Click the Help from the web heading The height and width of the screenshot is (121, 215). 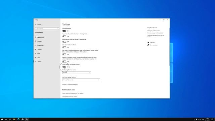click(152, 28)
